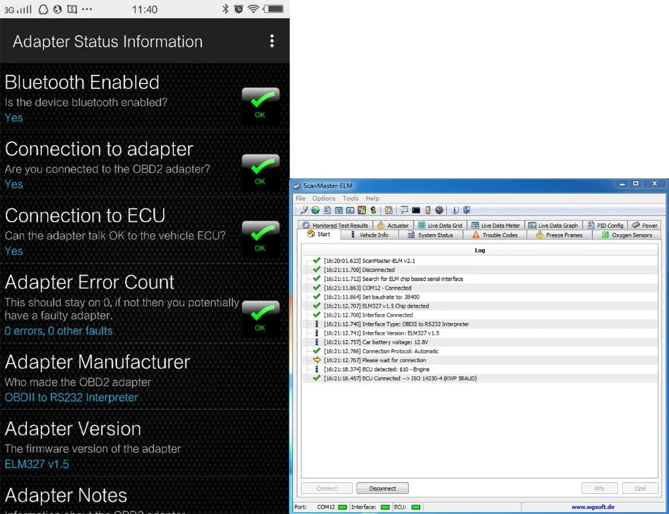Open the Oxygen Sensors tab

[x=627, y=235]
